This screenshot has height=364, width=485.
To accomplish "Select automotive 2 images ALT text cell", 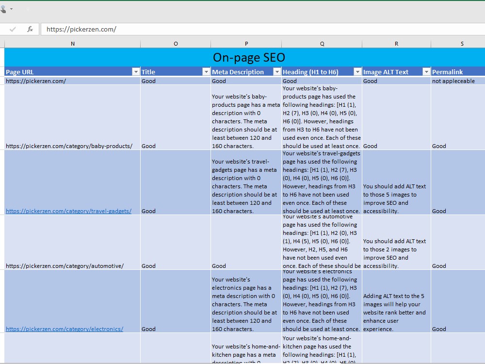I will pos(396,242).
